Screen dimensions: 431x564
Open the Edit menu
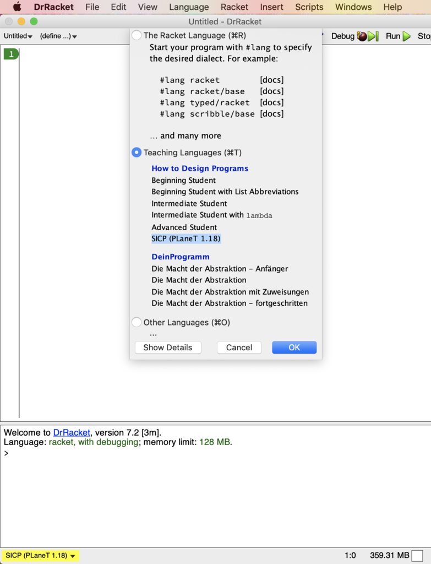[x=118, y=7]
